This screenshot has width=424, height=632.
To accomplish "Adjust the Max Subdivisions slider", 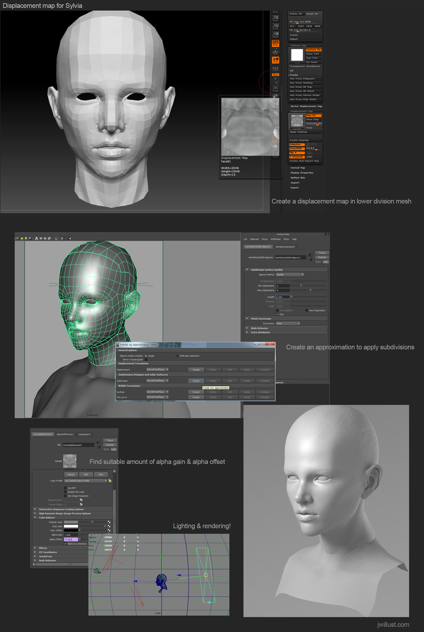I will tap(310, 290).
